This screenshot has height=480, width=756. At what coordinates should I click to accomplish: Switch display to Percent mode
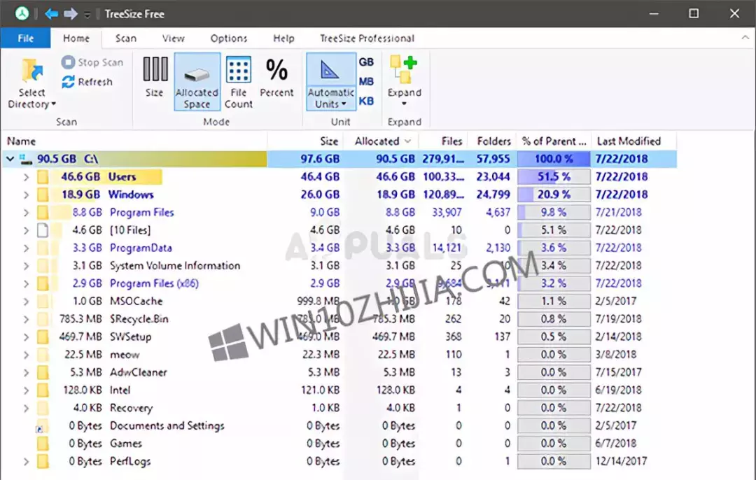tap(277, 79)
